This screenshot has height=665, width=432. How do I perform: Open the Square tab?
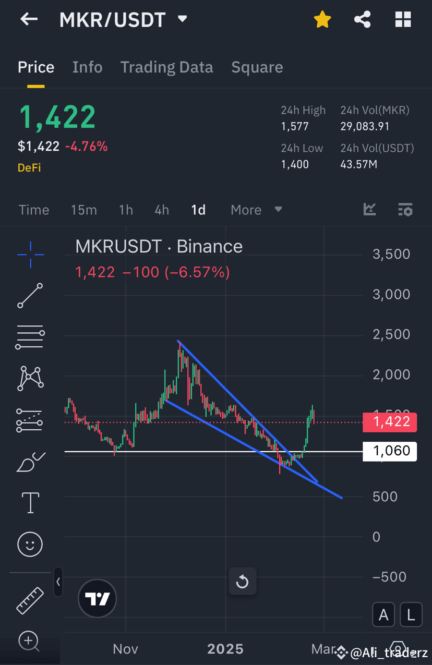257,67
